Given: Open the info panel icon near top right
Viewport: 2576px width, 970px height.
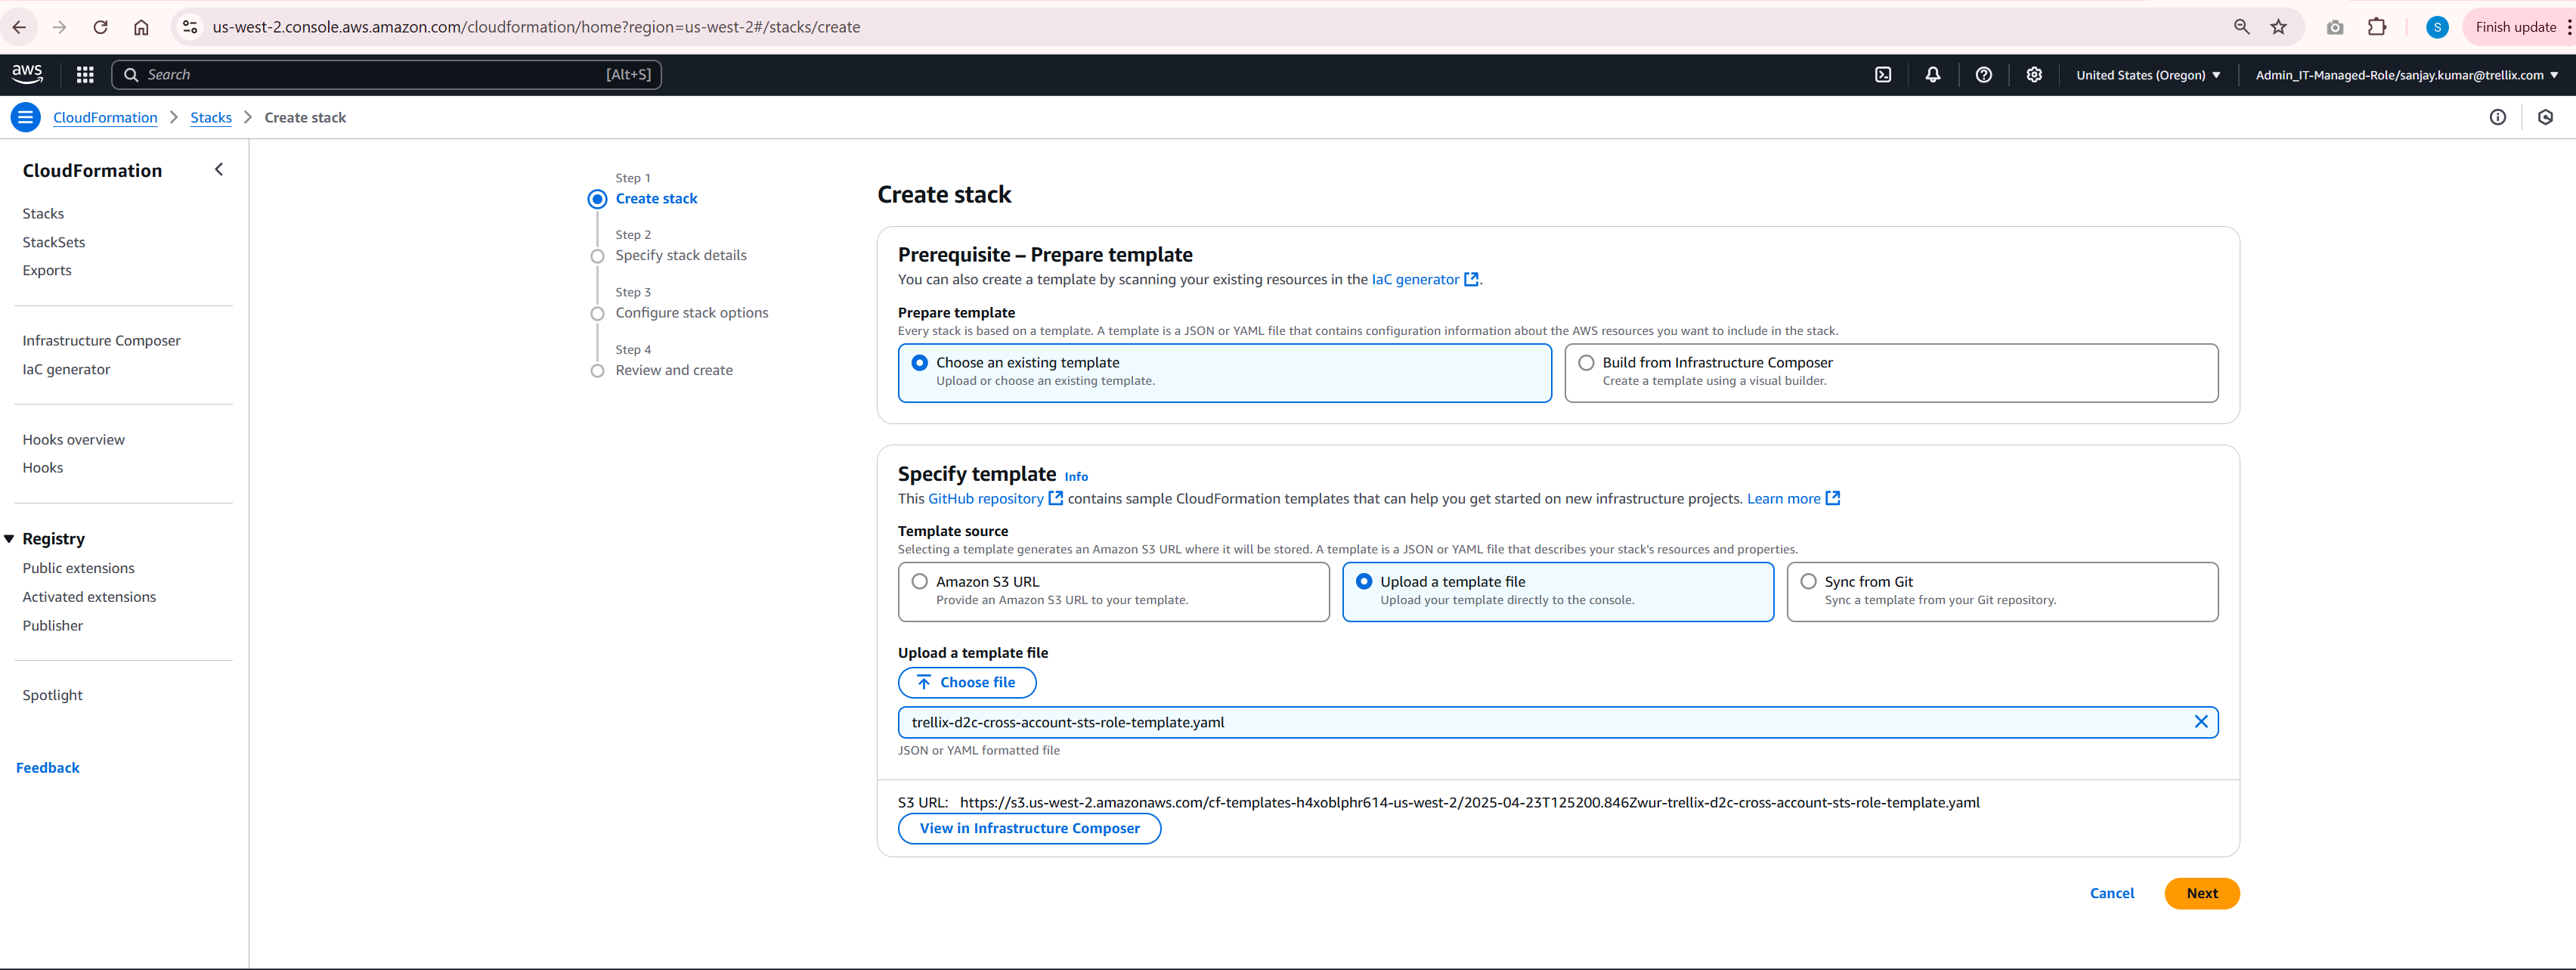Looking at the screenshot, I should [2498, 117].
